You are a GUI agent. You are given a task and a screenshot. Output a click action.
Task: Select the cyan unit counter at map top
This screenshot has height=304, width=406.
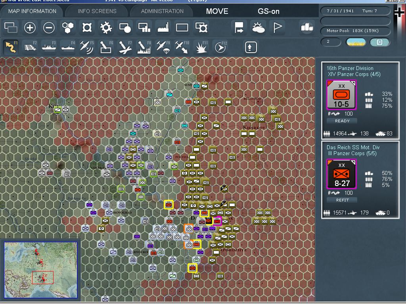click(x=180, y=70)
